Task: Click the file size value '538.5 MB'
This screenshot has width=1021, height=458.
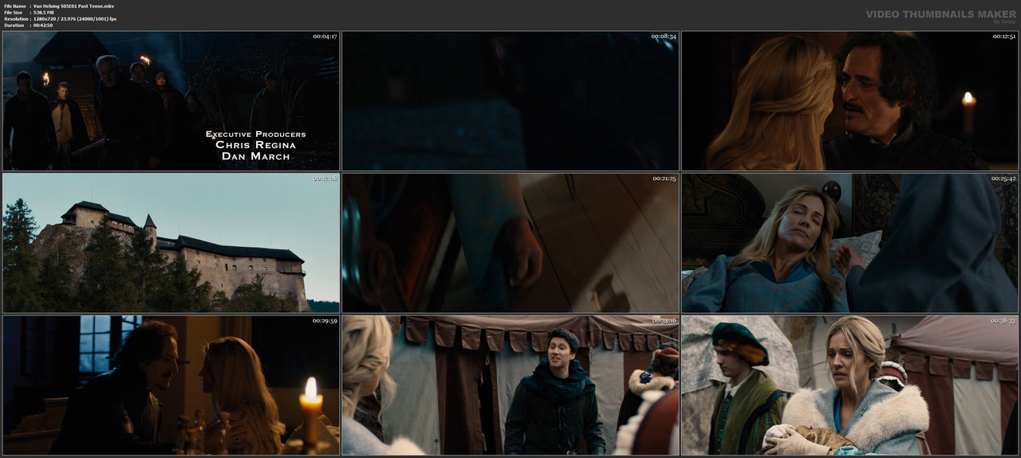Action: [x=44, y=12]
